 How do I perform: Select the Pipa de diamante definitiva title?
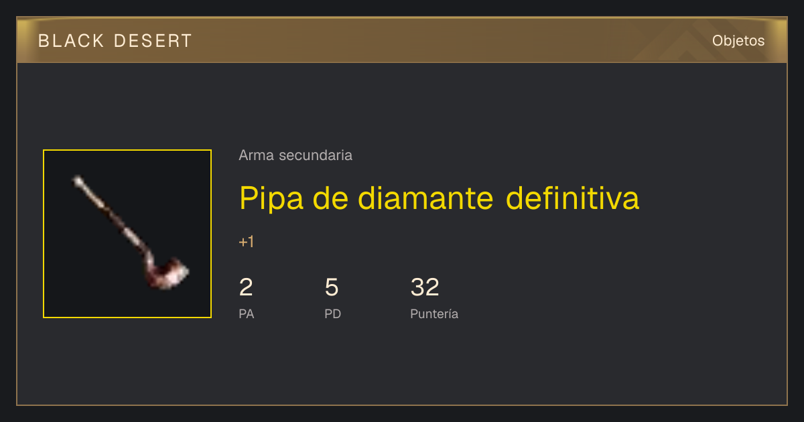tap(440, 198)
